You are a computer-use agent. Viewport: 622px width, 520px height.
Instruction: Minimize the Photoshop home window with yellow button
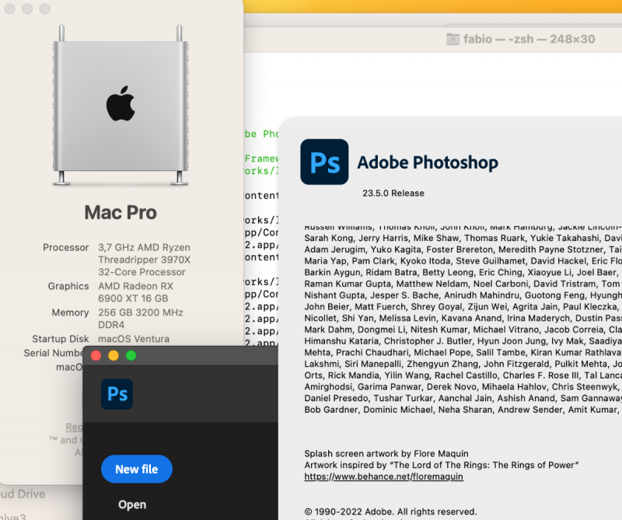tap(114, 355)
